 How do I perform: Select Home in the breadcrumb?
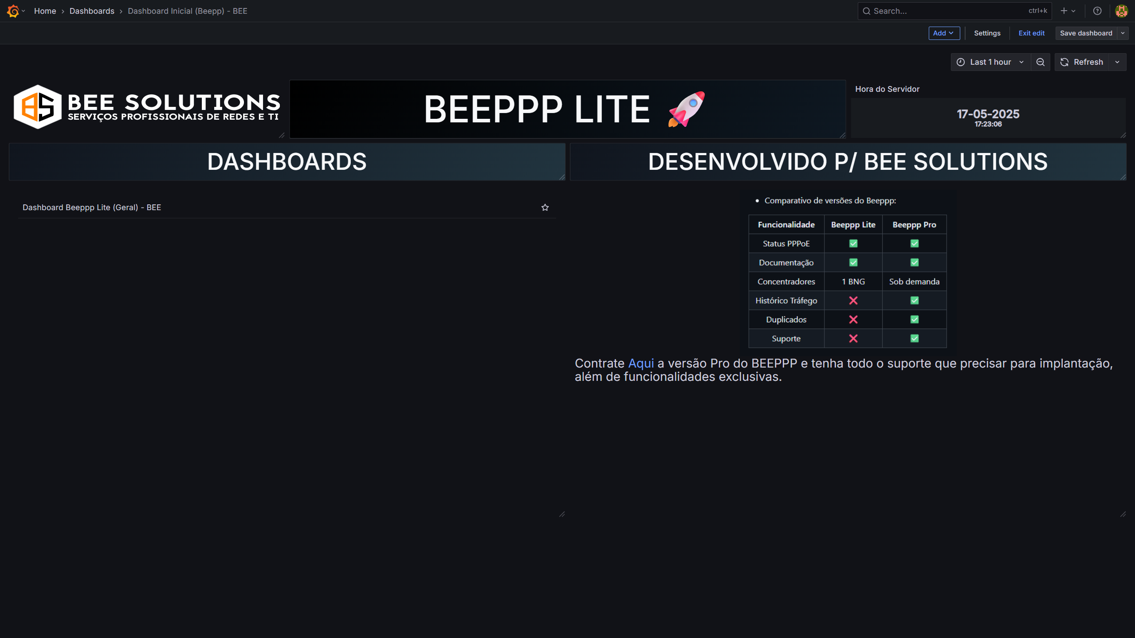[45, 11]
